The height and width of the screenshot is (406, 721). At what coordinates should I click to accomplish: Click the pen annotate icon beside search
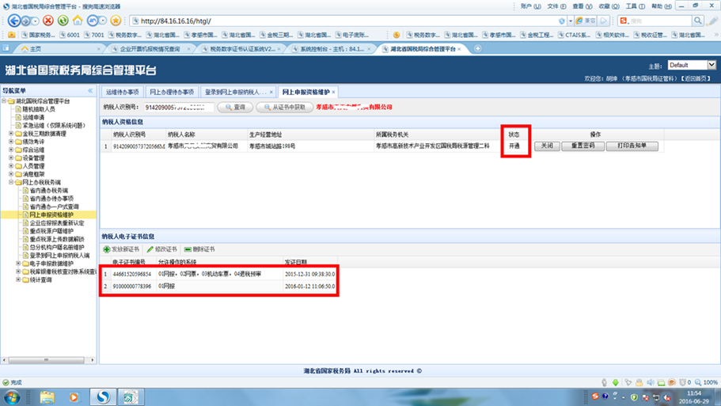pyautogui.click(x=713, y=21)
